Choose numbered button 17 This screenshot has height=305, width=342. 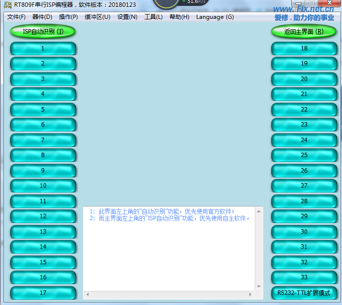pyautogui.click(x=43, y=293)
